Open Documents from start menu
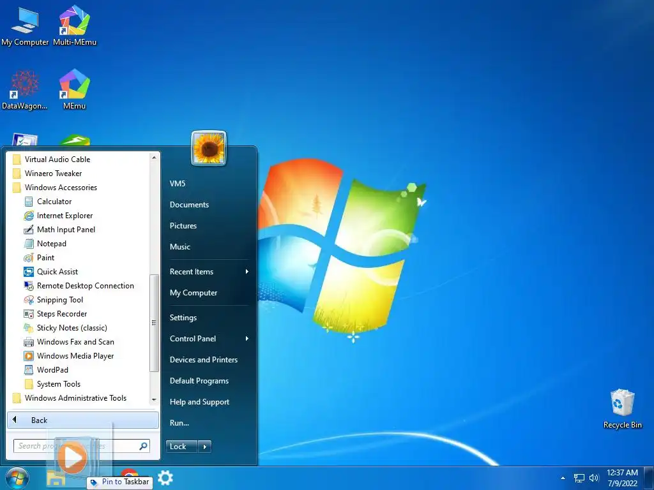Image resolution: width=654 pixels, height=490 pixels. coord(189,205)
